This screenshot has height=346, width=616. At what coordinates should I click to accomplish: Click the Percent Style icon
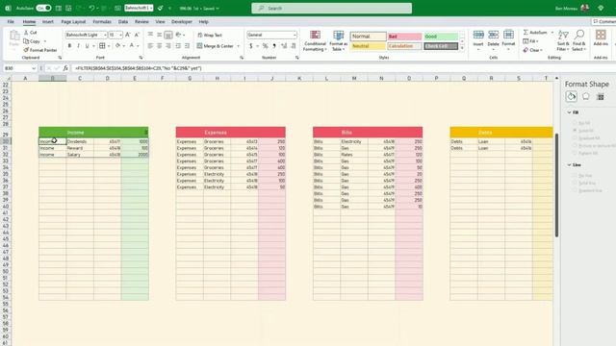266,46
